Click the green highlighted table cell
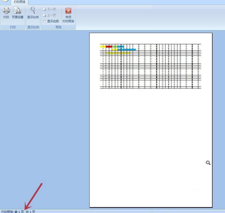 115,46
